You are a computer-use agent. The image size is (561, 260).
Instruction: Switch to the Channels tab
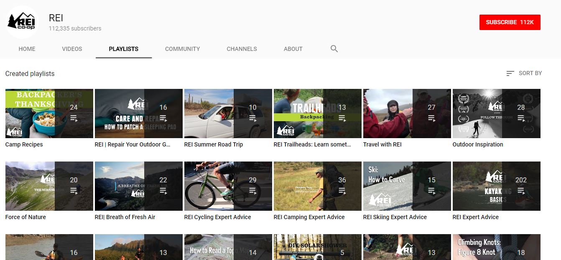tap(242, 49)
